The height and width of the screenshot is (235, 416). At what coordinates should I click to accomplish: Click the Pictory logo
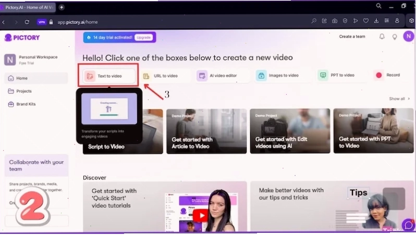tap(22, 38)
